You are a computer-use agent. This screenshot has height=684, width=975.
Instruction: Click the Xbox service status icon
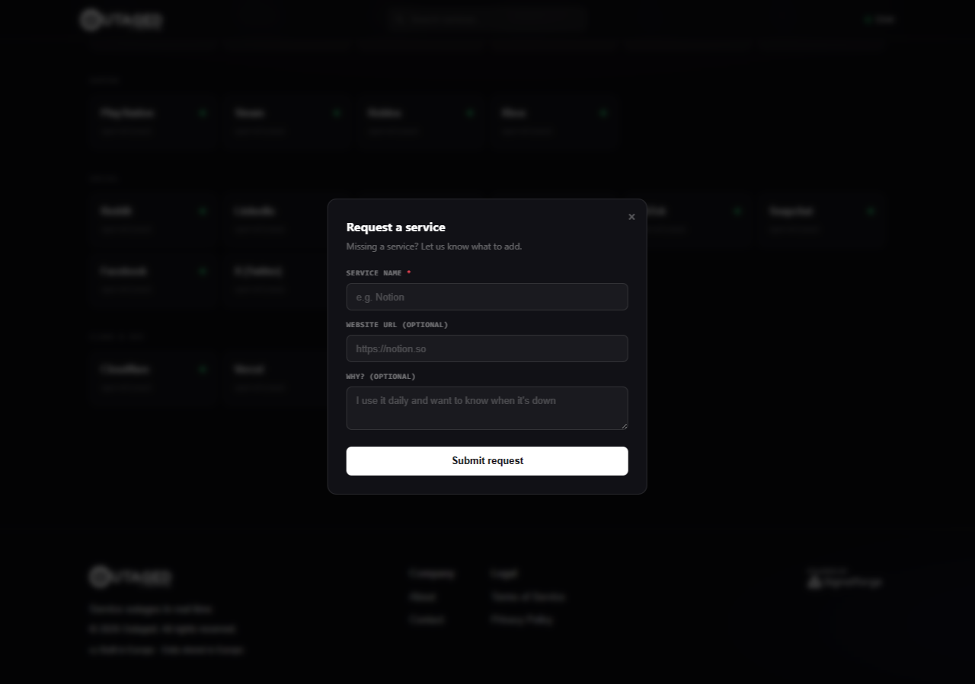[x=603, y=113]
